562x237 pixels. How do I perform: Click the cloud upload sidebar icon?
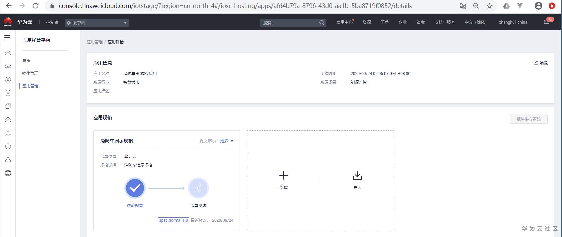(8, 120)
